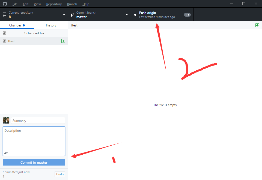Click the GitHub logo icon in title bar
This screenshot has width=262, height=180.
tap(5, 4)
